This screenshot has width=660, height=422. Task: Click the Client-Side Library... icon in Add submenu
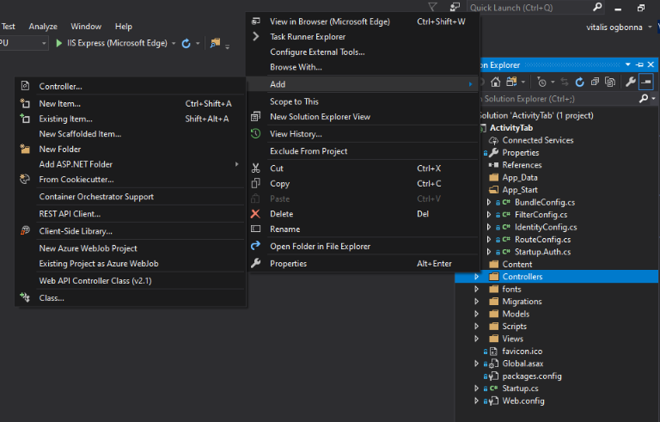pos(25,230)
